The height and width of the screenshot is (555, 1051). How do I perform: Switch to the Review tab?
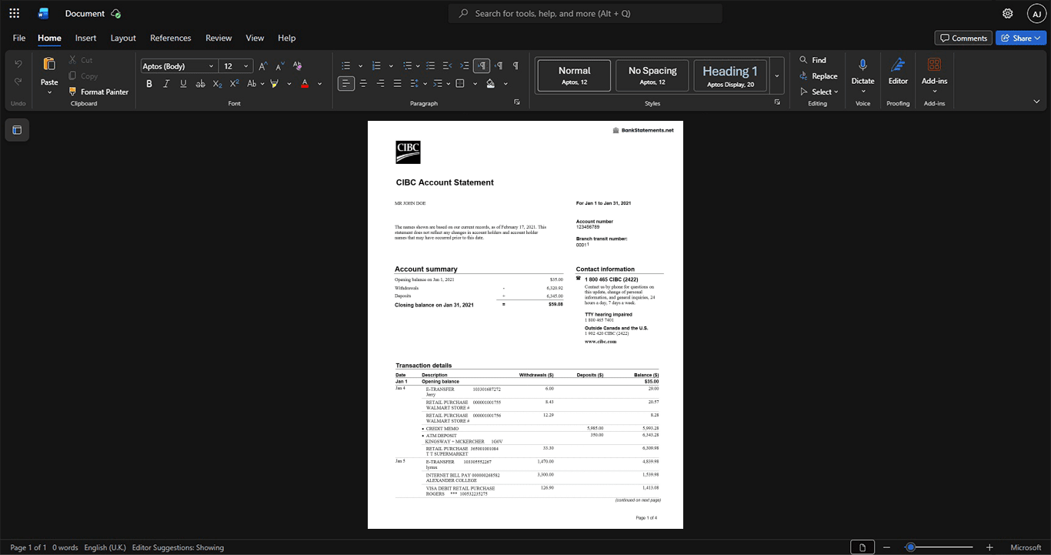(219, 38)
